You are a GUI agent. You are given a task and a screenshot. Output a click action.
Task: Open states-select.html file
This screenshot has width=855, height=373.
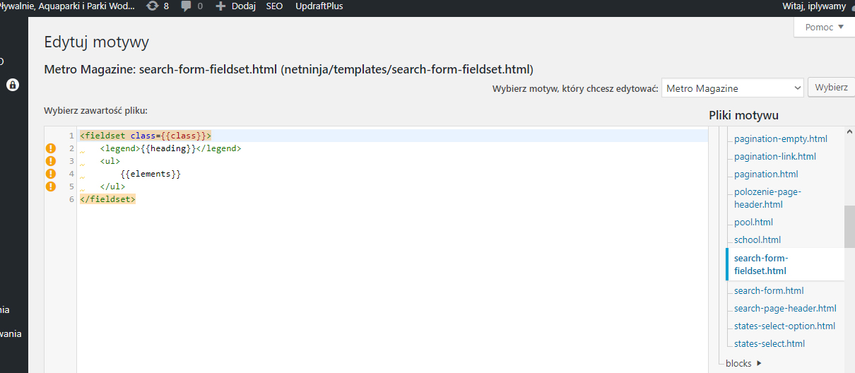pos(769,344)
